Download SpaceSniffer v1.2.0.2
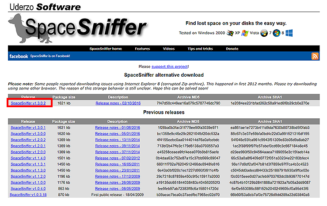The width and height of the screenshot is (327, 206). [28, 140]
